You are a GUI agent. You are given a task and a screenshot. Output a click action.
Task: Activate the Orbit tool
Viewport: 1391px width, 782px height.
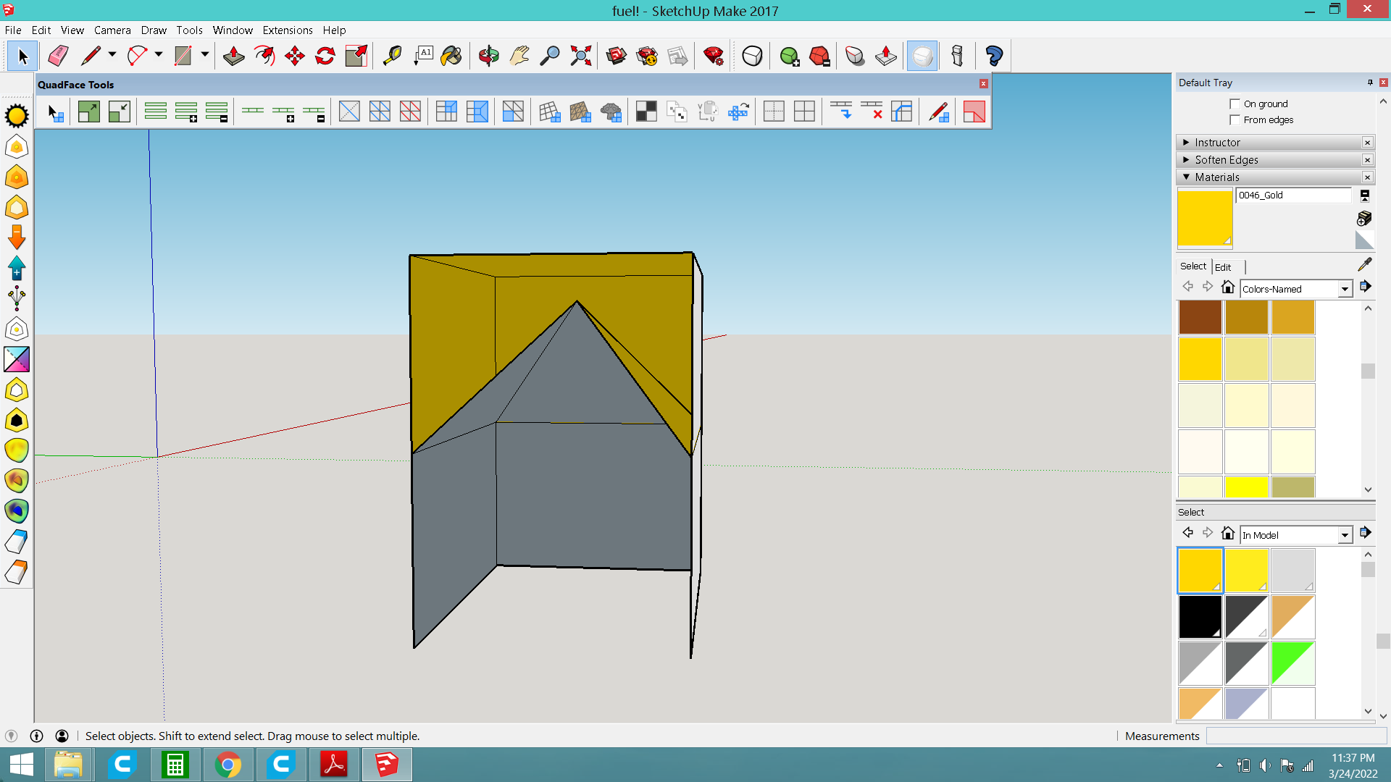tap(489, 56)
